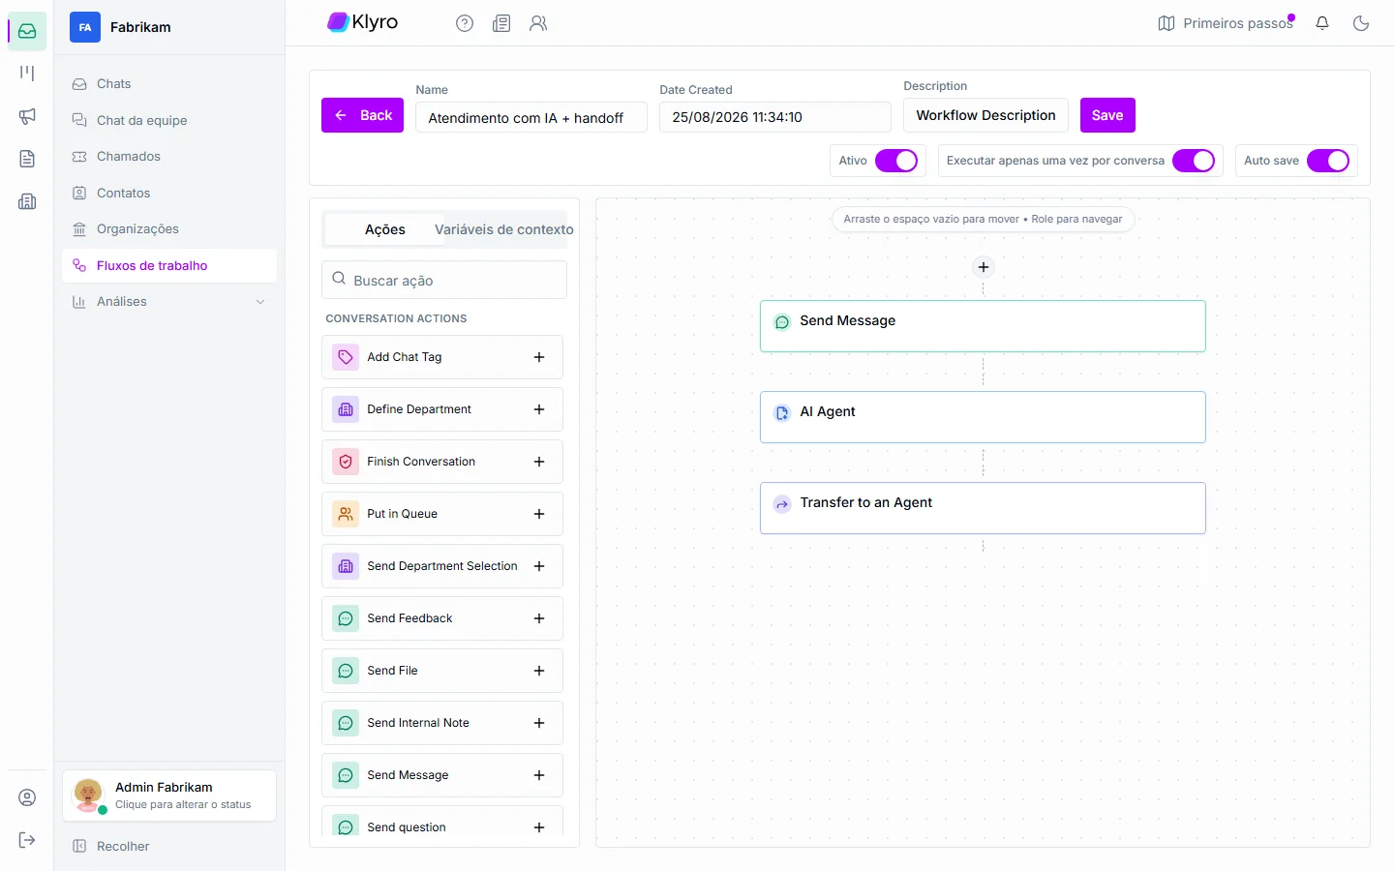The image size is (1394, 871).
Task: Toggle the Ativo switch
Action: [896, 161]
